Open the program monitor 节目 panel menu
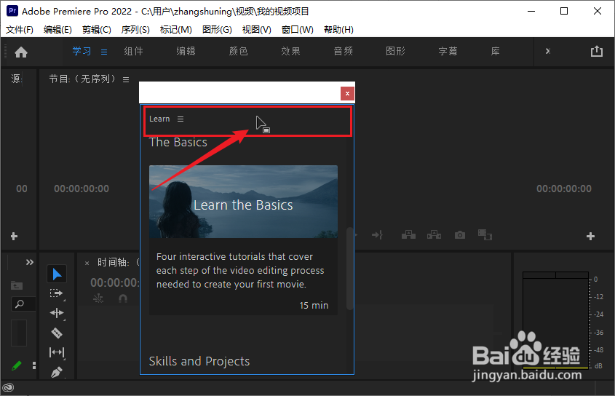The height and width of the screenshot is (396, 615). (126, 79)
